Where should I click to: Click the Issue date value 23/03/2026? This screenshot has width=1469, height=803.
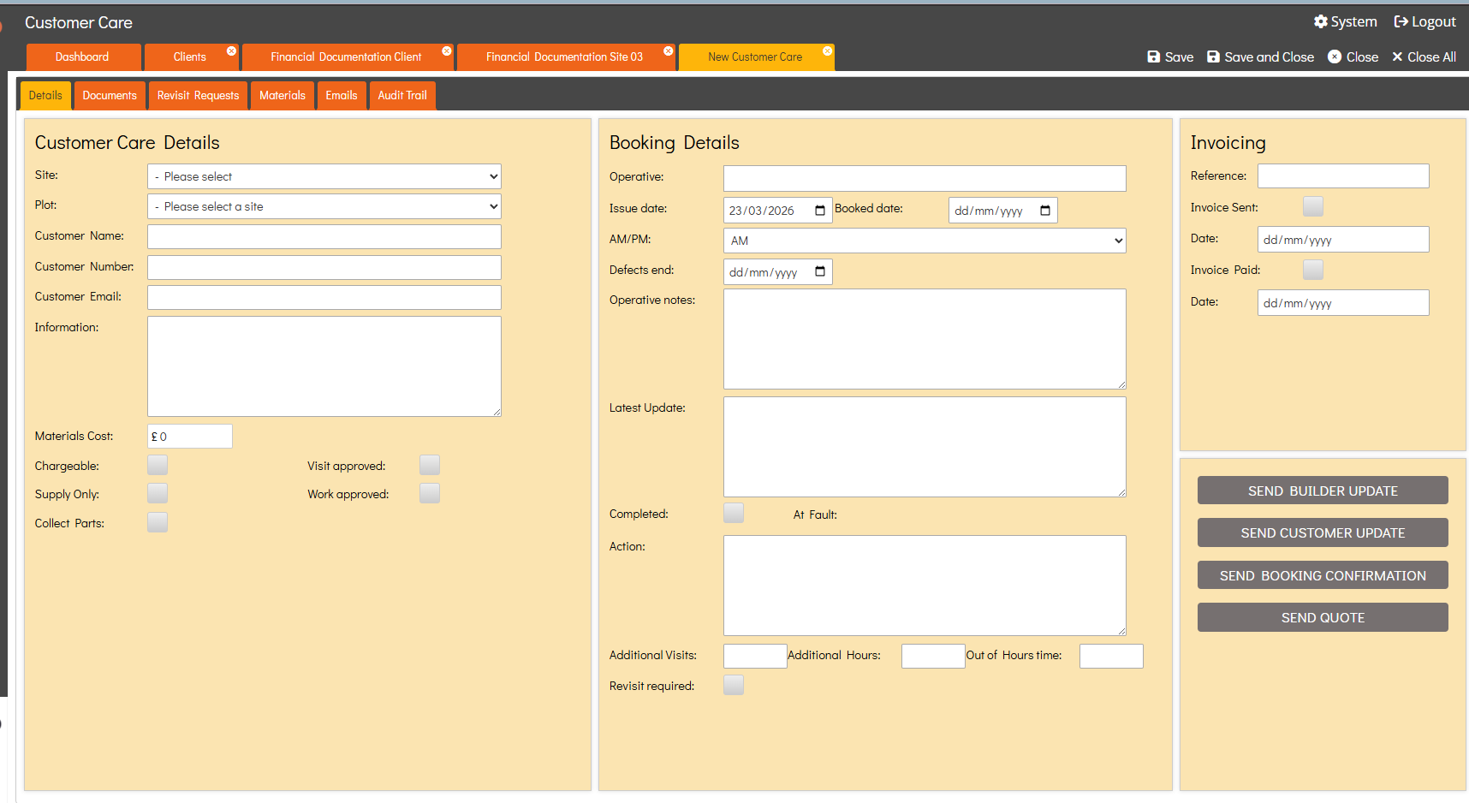tap(762, 211)
